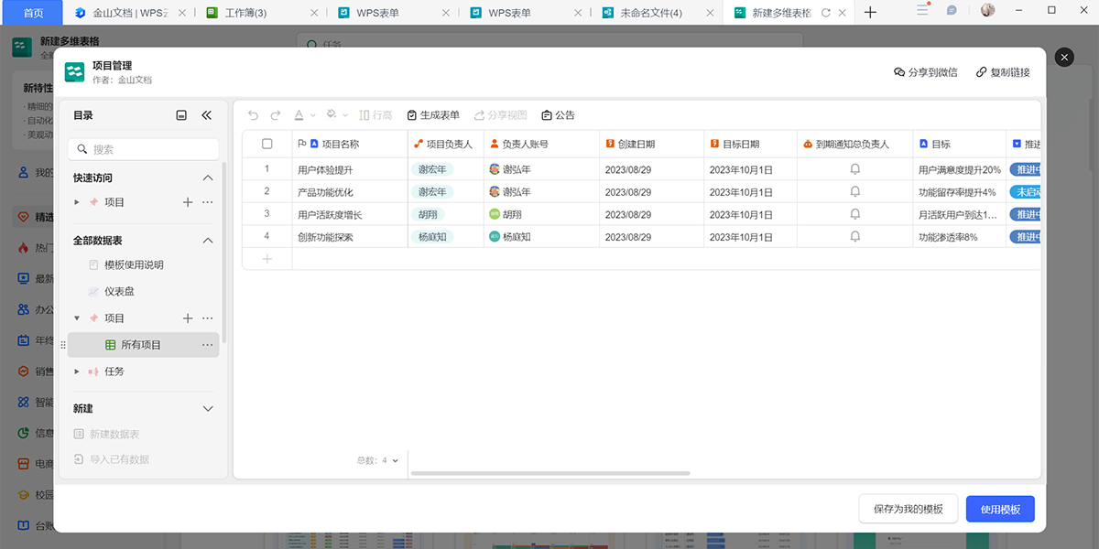Open more options for 所有项目 view
The image size is (1099, 549).
207,345
